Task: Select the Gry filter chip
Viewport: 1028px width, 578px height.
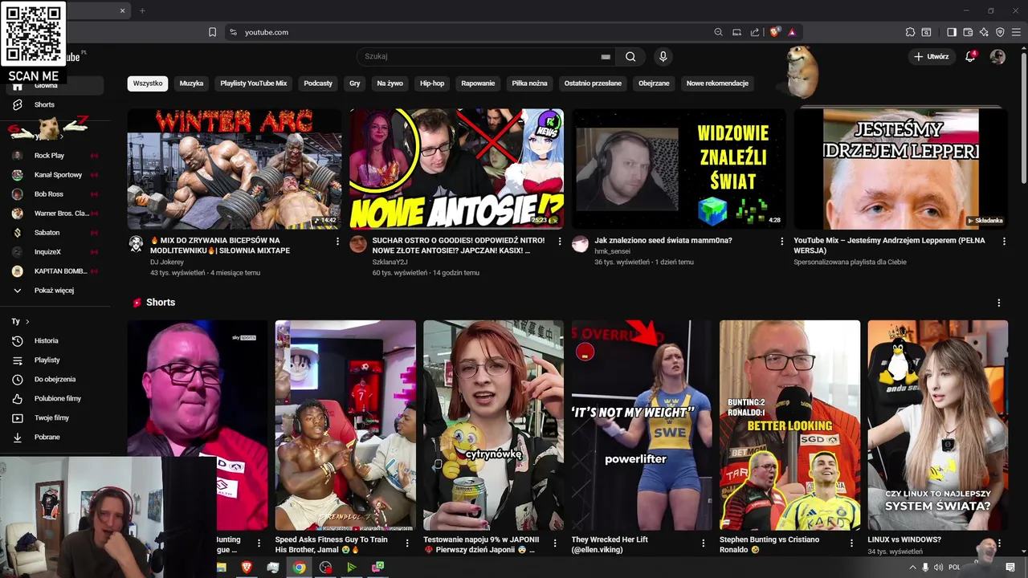Action: pyautogui.click(x=354, y=83)
